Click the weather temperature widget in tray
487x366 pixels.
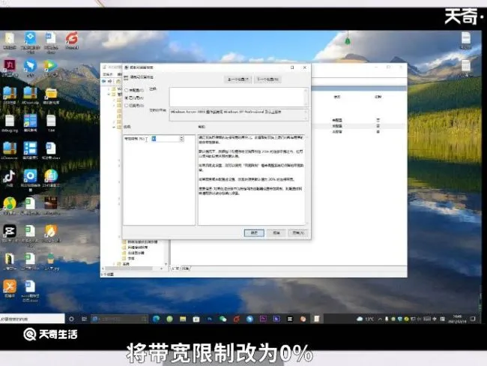point(366,319)
